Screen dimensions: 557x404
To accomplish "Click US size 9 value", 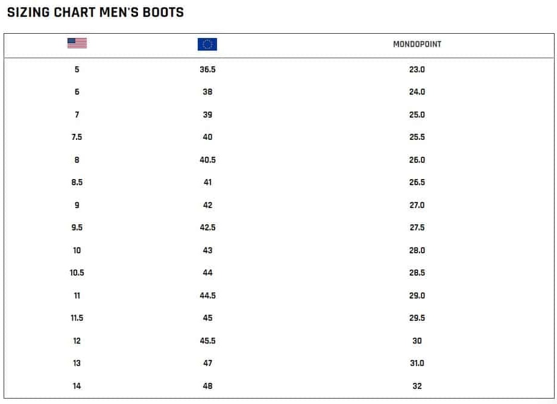I will [x=77, y=205].
